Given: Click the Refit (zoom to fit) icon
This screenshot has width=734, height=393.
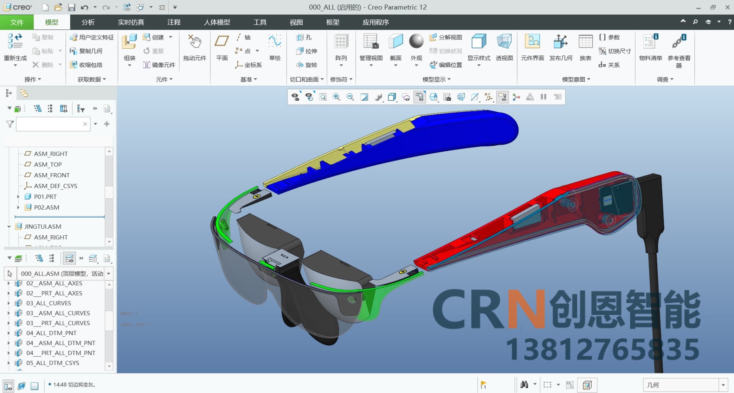Looking at the screenshot, I should (x=323, y=97).
